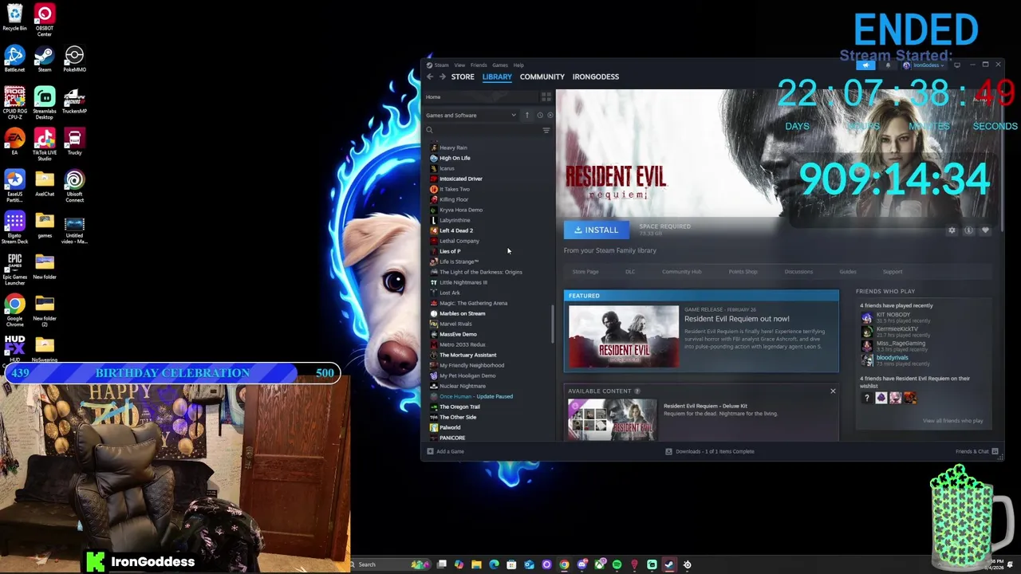Switch to COMMUNITY tab

[x=542, y=77]
